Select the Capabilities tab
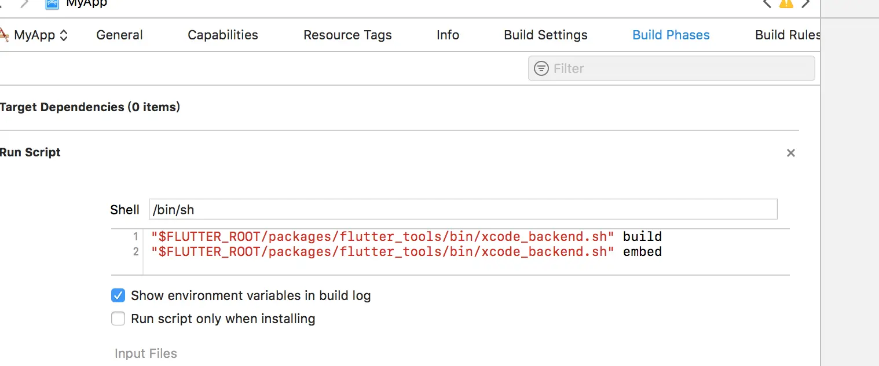 (223, 35)
